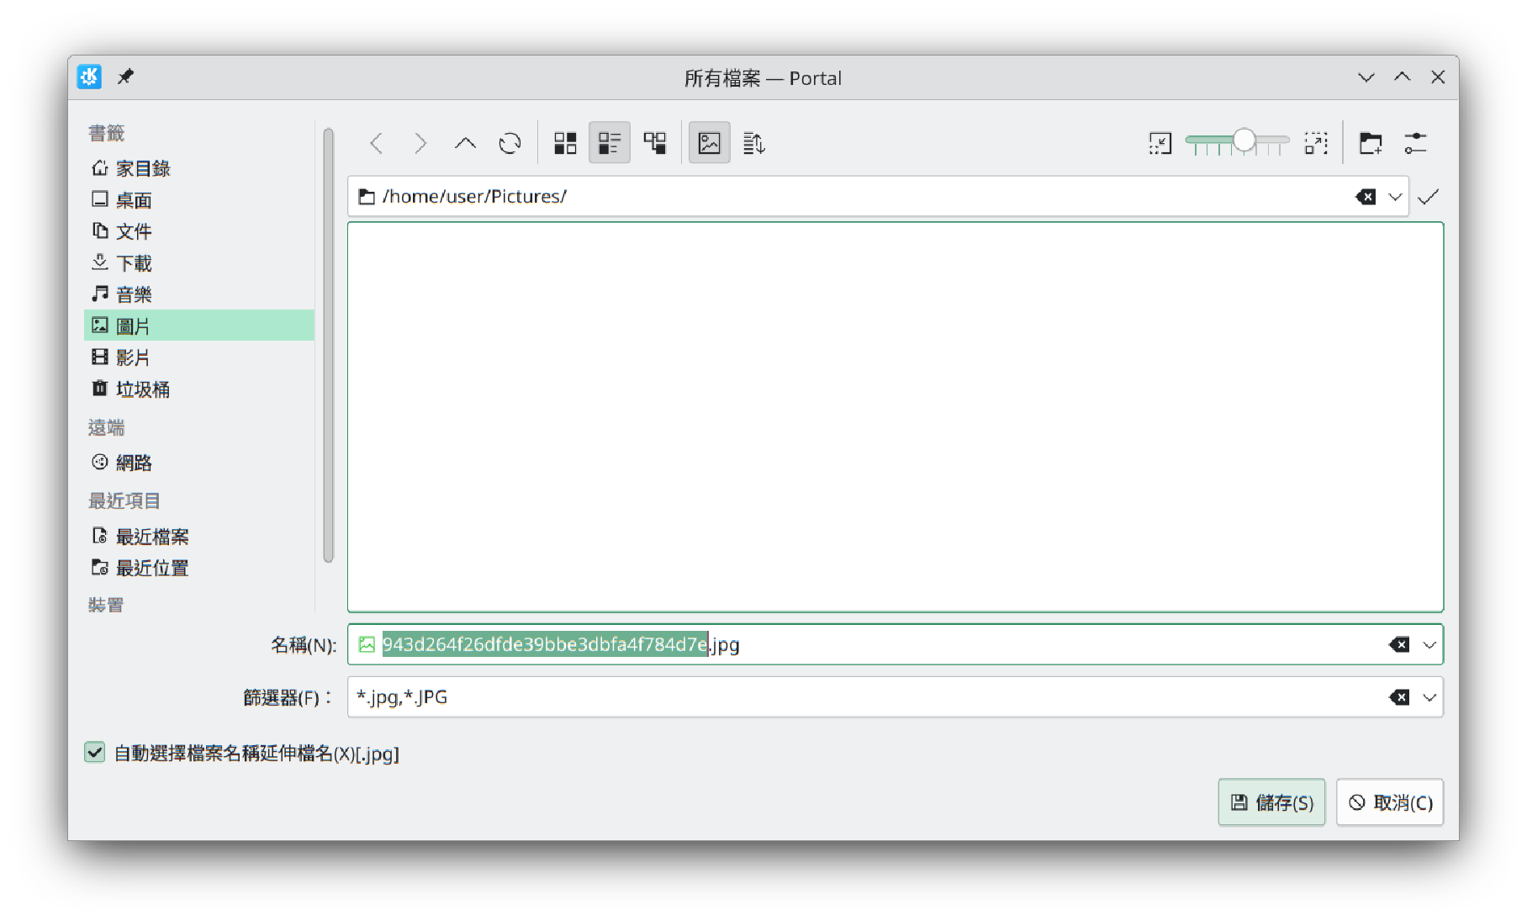Click the reload folder icon

click(510, 144)
